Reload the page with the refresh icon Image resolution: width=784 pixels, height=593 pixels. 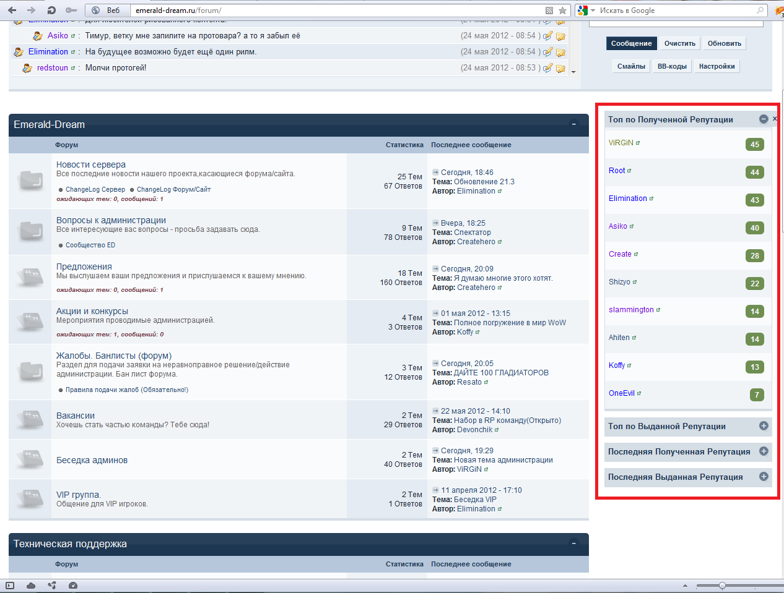[x=51, y=11]
